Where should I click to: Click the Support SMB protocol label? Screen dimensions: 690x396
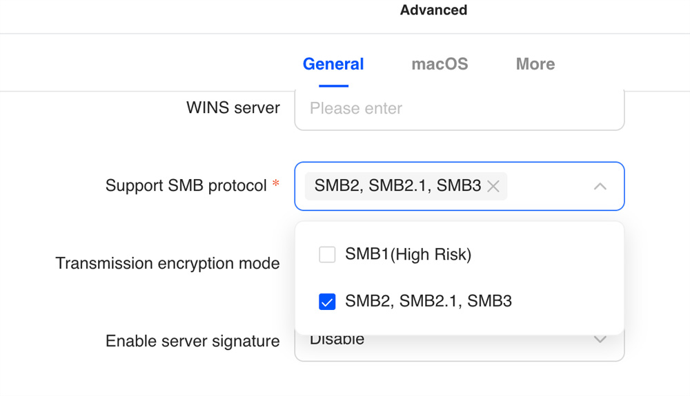(186, 186)
